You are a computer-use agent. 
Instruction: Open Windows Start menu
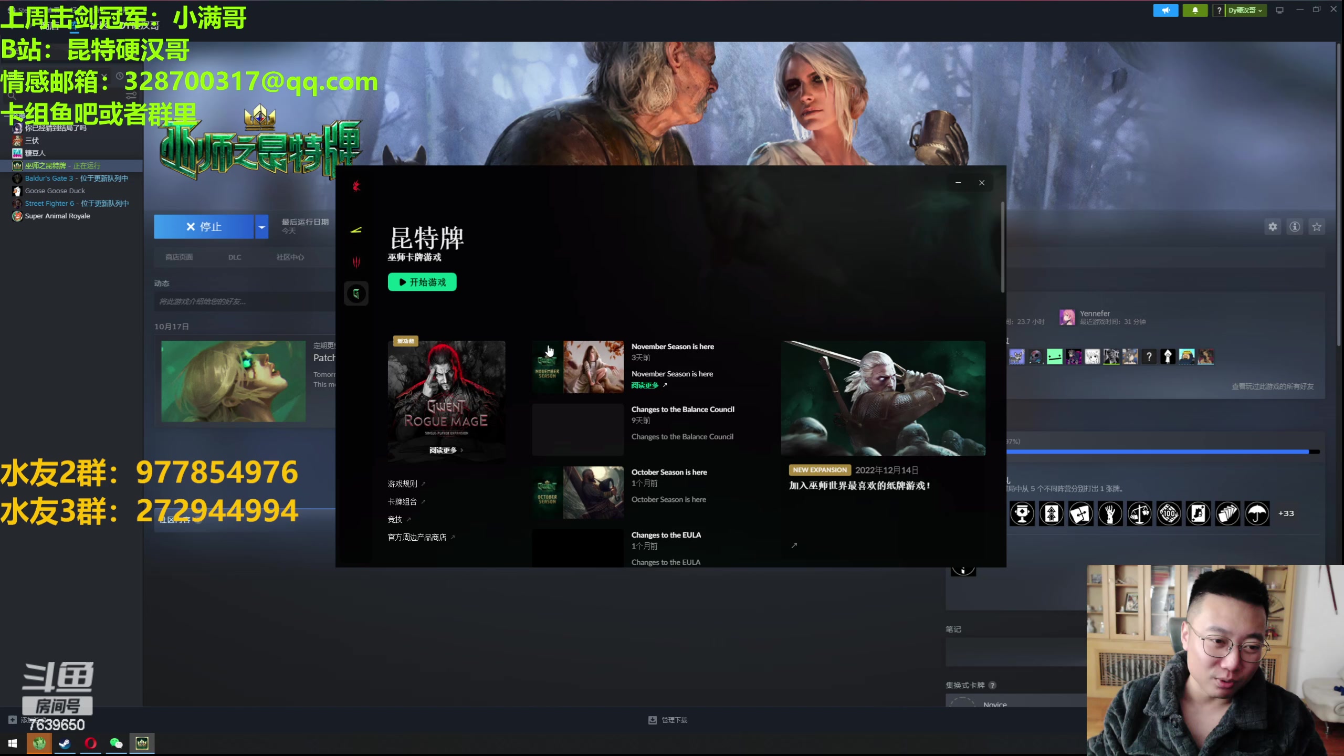pyautogui.click(x=13, y=743)
